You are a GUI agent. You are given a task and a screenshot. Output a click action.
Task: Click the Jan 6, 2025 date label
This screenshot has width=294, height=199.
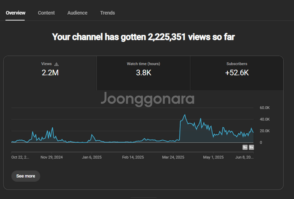[x=92, y=157]
